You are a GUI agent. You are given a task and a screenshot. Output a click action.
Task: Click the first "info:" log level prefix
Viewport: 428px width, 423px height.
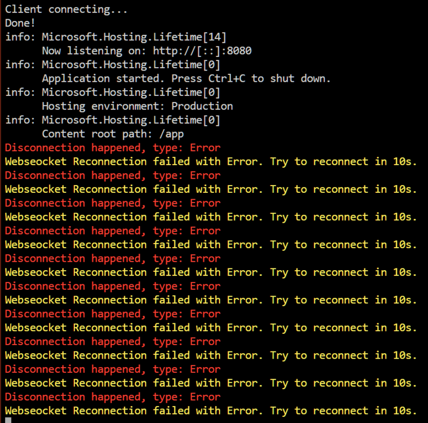(x=20, y=37)
